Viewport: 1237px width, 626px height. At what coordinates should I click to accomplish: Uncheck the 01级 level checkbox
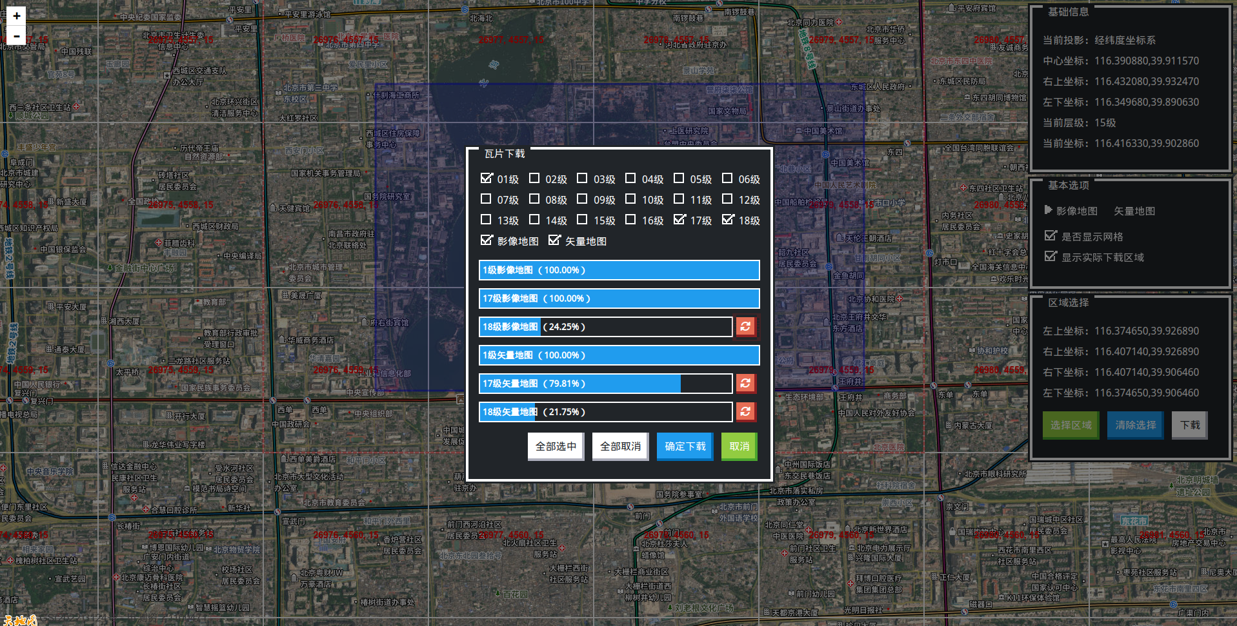(487, 178)
